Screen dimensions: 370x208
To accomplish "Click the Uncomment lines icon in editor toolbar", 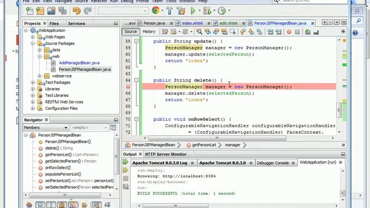I will 316,32.
